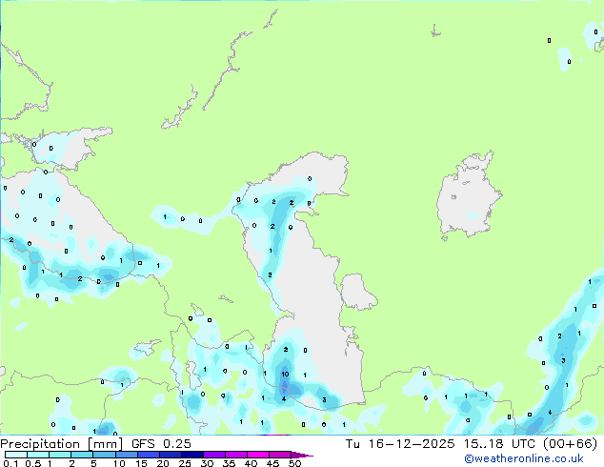This screenshot has height=467, width=604.
Task: Click the 'Precipitation [mm]' title text
Action: pyautogui.click(x=61, y=444)
